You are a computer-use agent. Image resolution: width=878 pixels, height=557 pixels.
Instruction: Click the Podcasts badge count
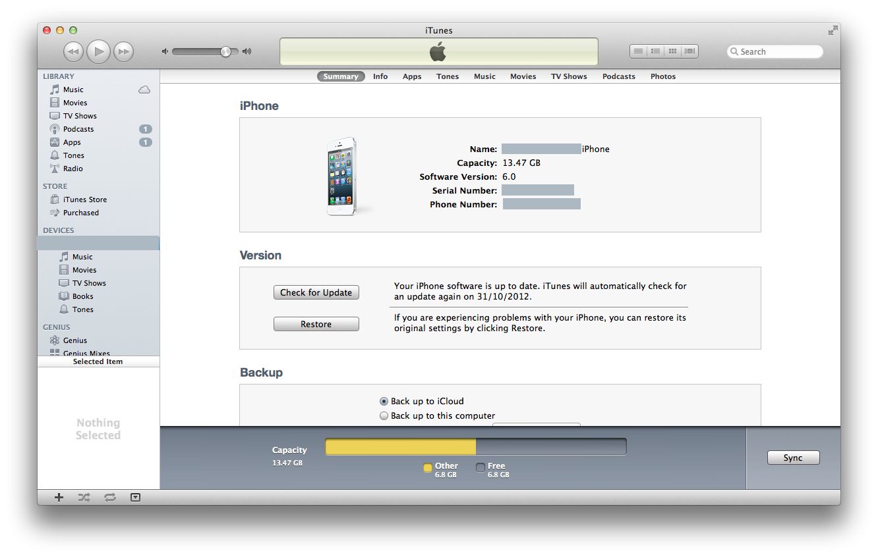coord(146,129)
